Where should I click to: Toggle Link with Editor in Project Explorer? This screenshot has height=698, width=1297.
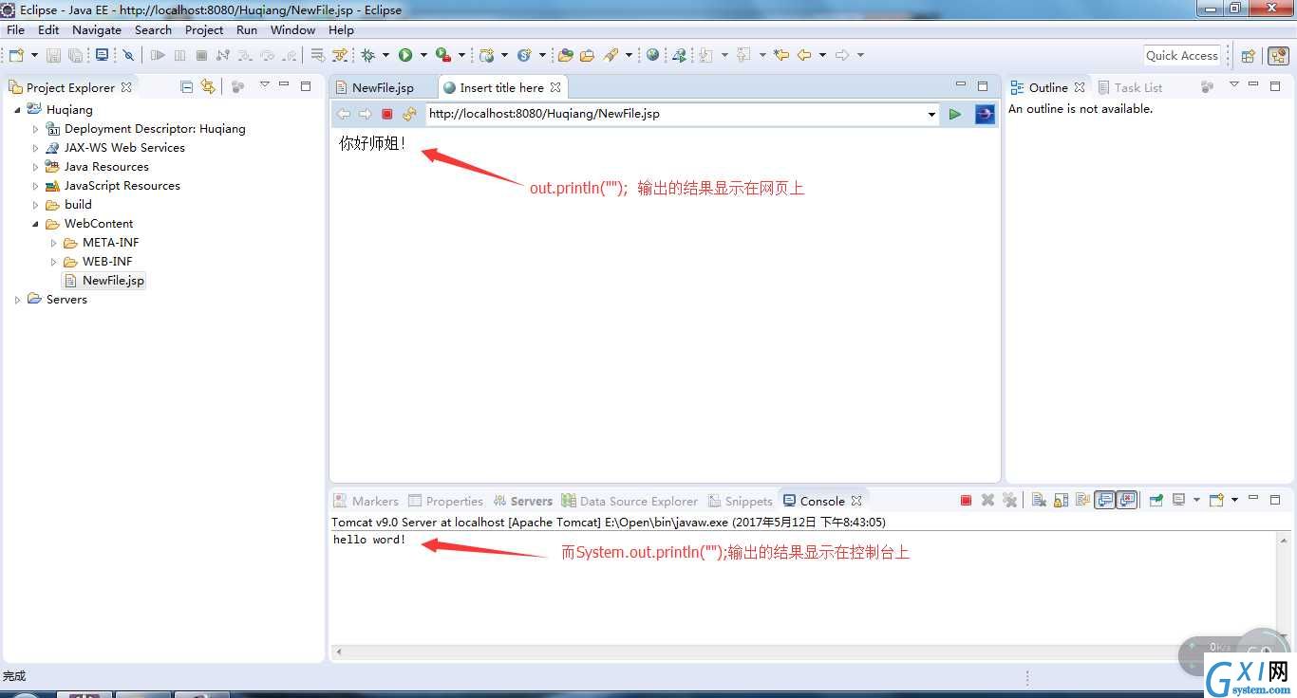coord(208,86)
